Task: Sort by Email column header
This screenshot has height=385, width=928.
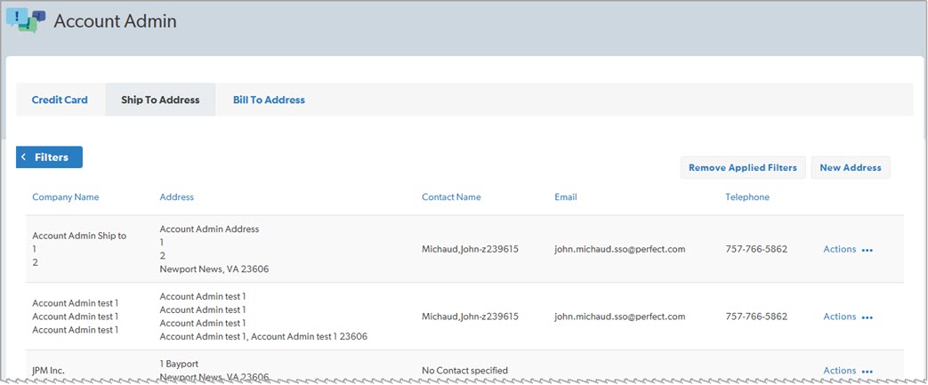Action: pos(565,197)
